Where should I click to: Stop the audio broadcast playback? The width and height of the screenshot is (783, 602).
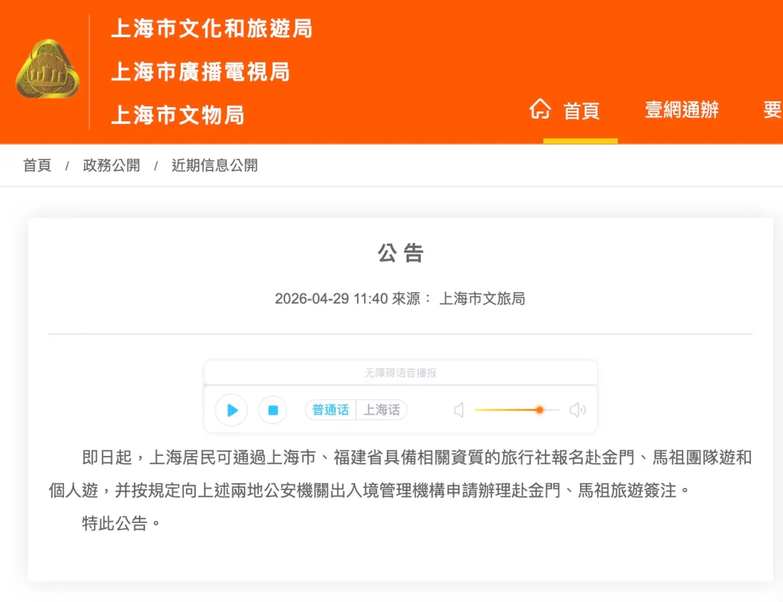tap(273, 410)
